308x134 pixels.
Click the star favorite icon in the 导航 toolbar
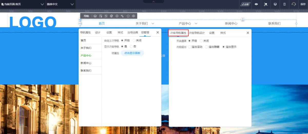(128, 16)
